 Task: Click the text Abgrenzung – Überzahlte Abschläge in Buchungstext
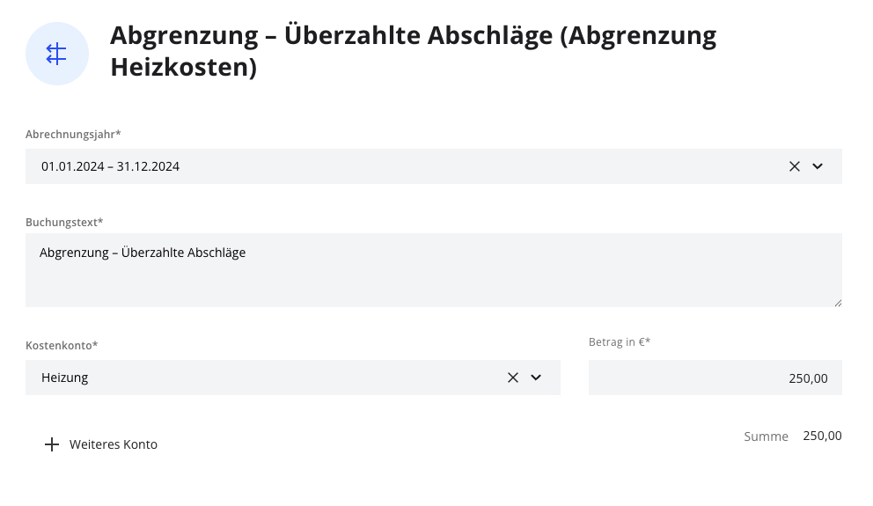(x=143, y=253)
